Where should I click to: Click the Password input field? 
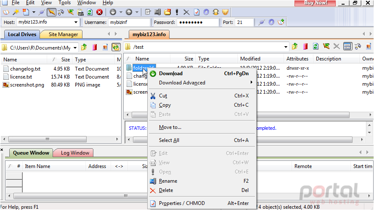tap(198, 22)
